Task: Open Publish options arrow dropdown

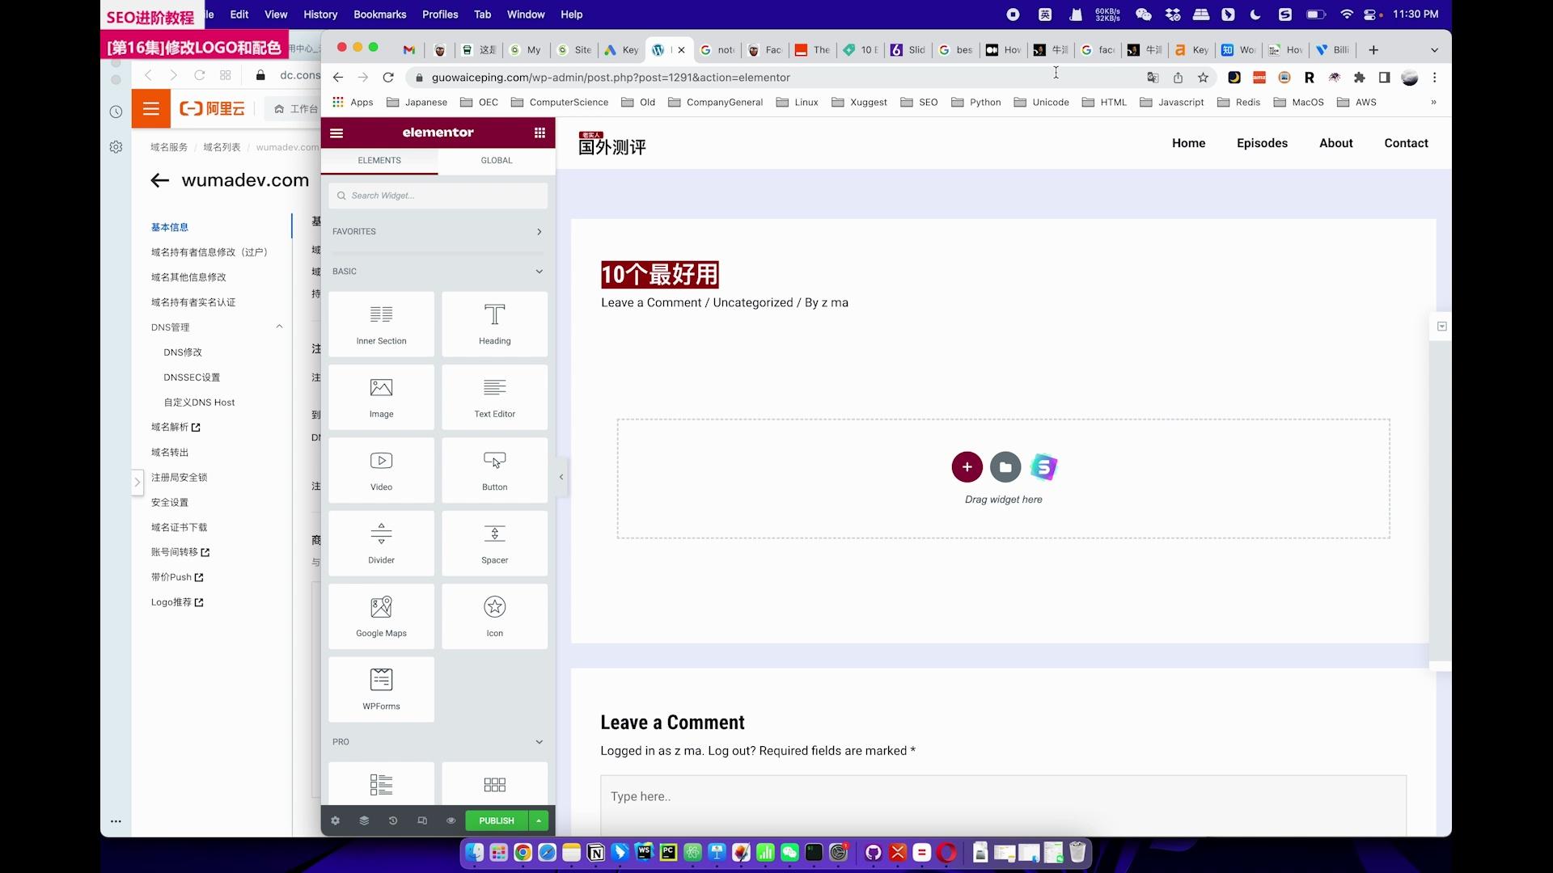Action: [x=539, y=820]
